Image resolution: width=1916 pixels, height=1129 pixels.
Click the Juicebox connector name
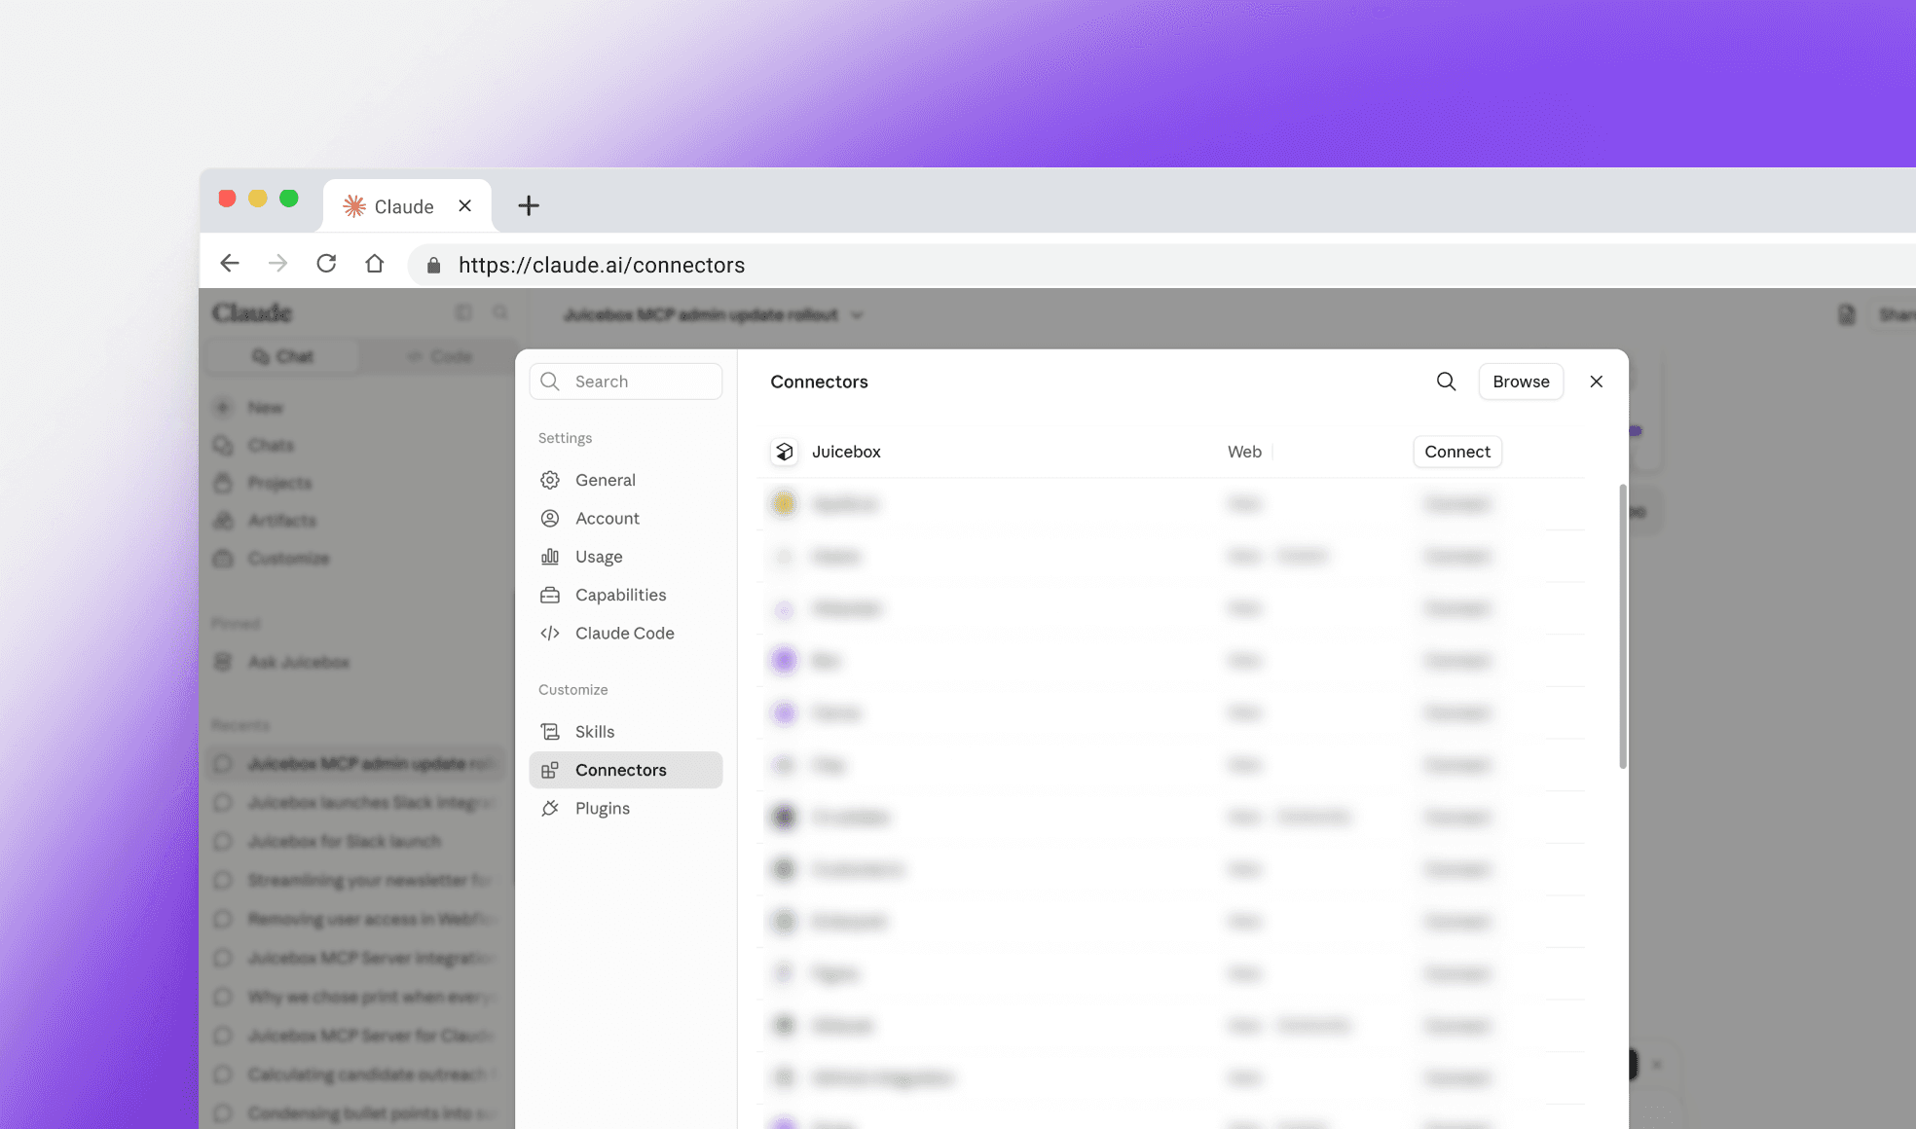tap(846, 452)
